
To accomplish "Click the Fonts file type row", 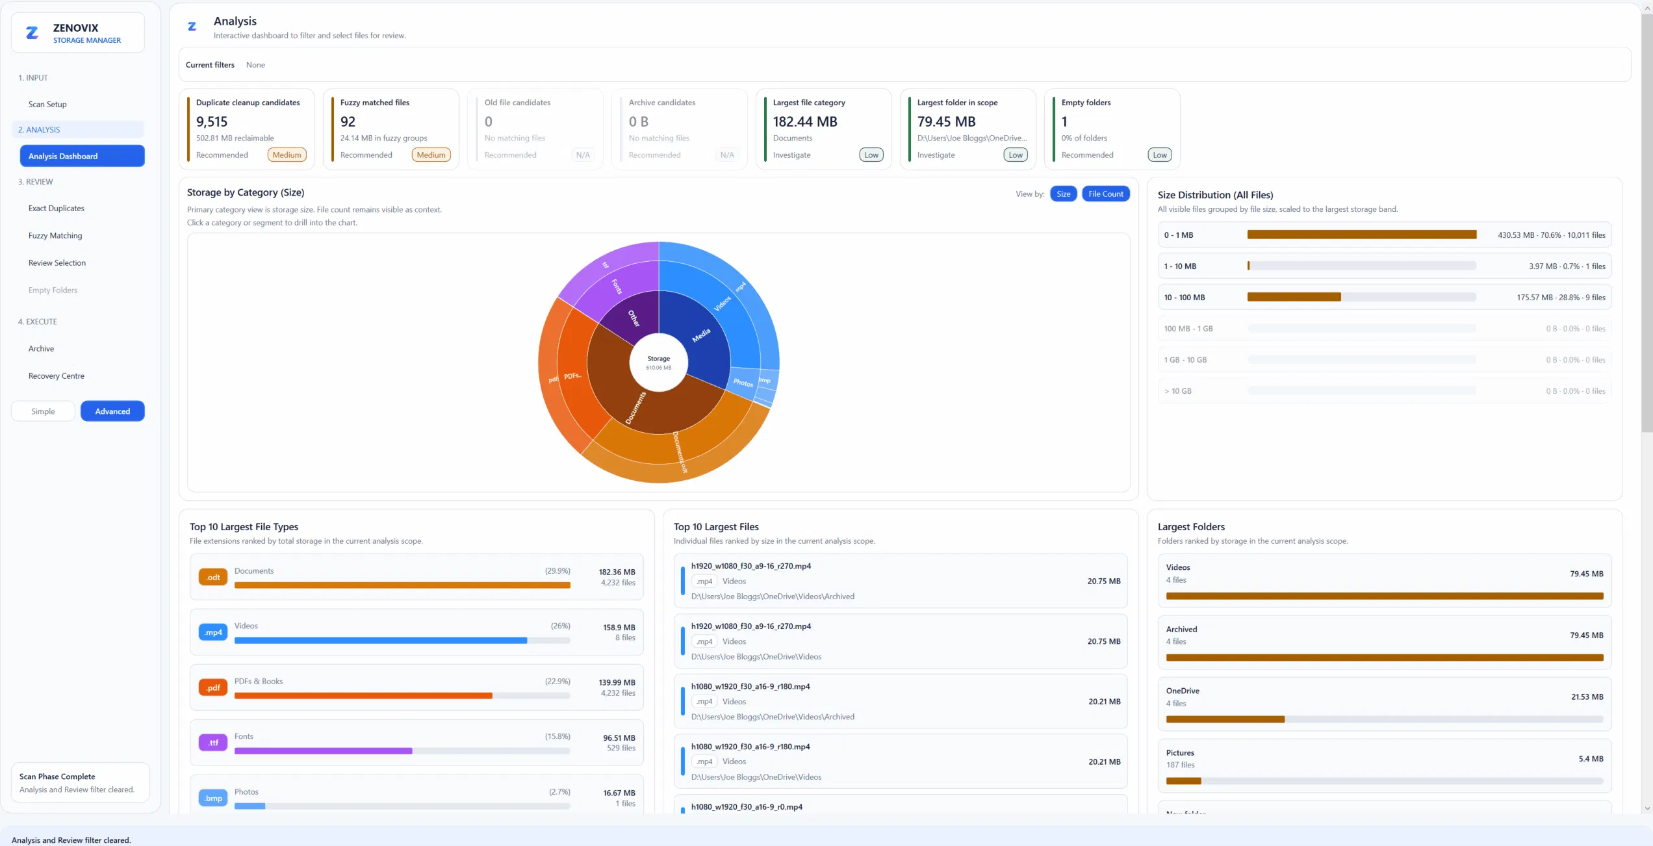I will tap(416, 742).
